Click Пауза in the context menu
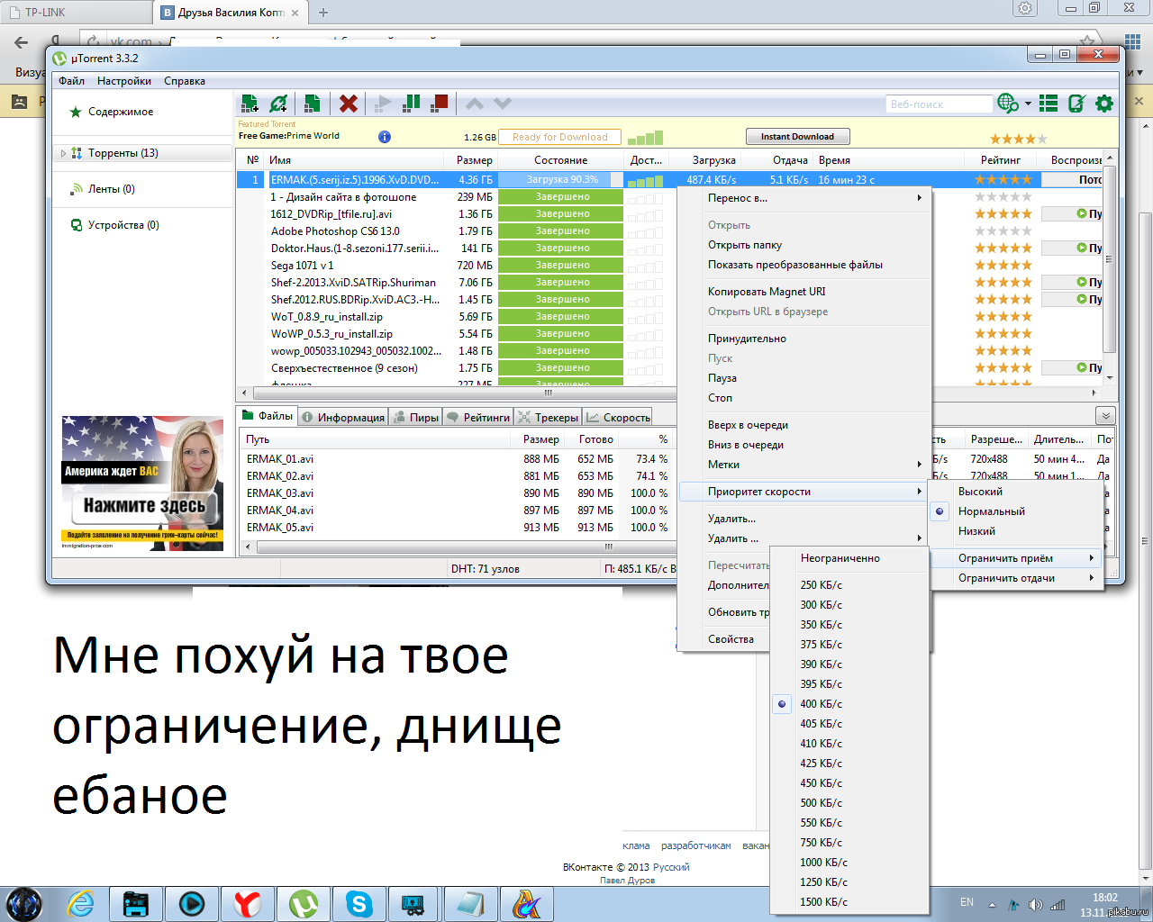1153x922 pixels. (804, 378)
